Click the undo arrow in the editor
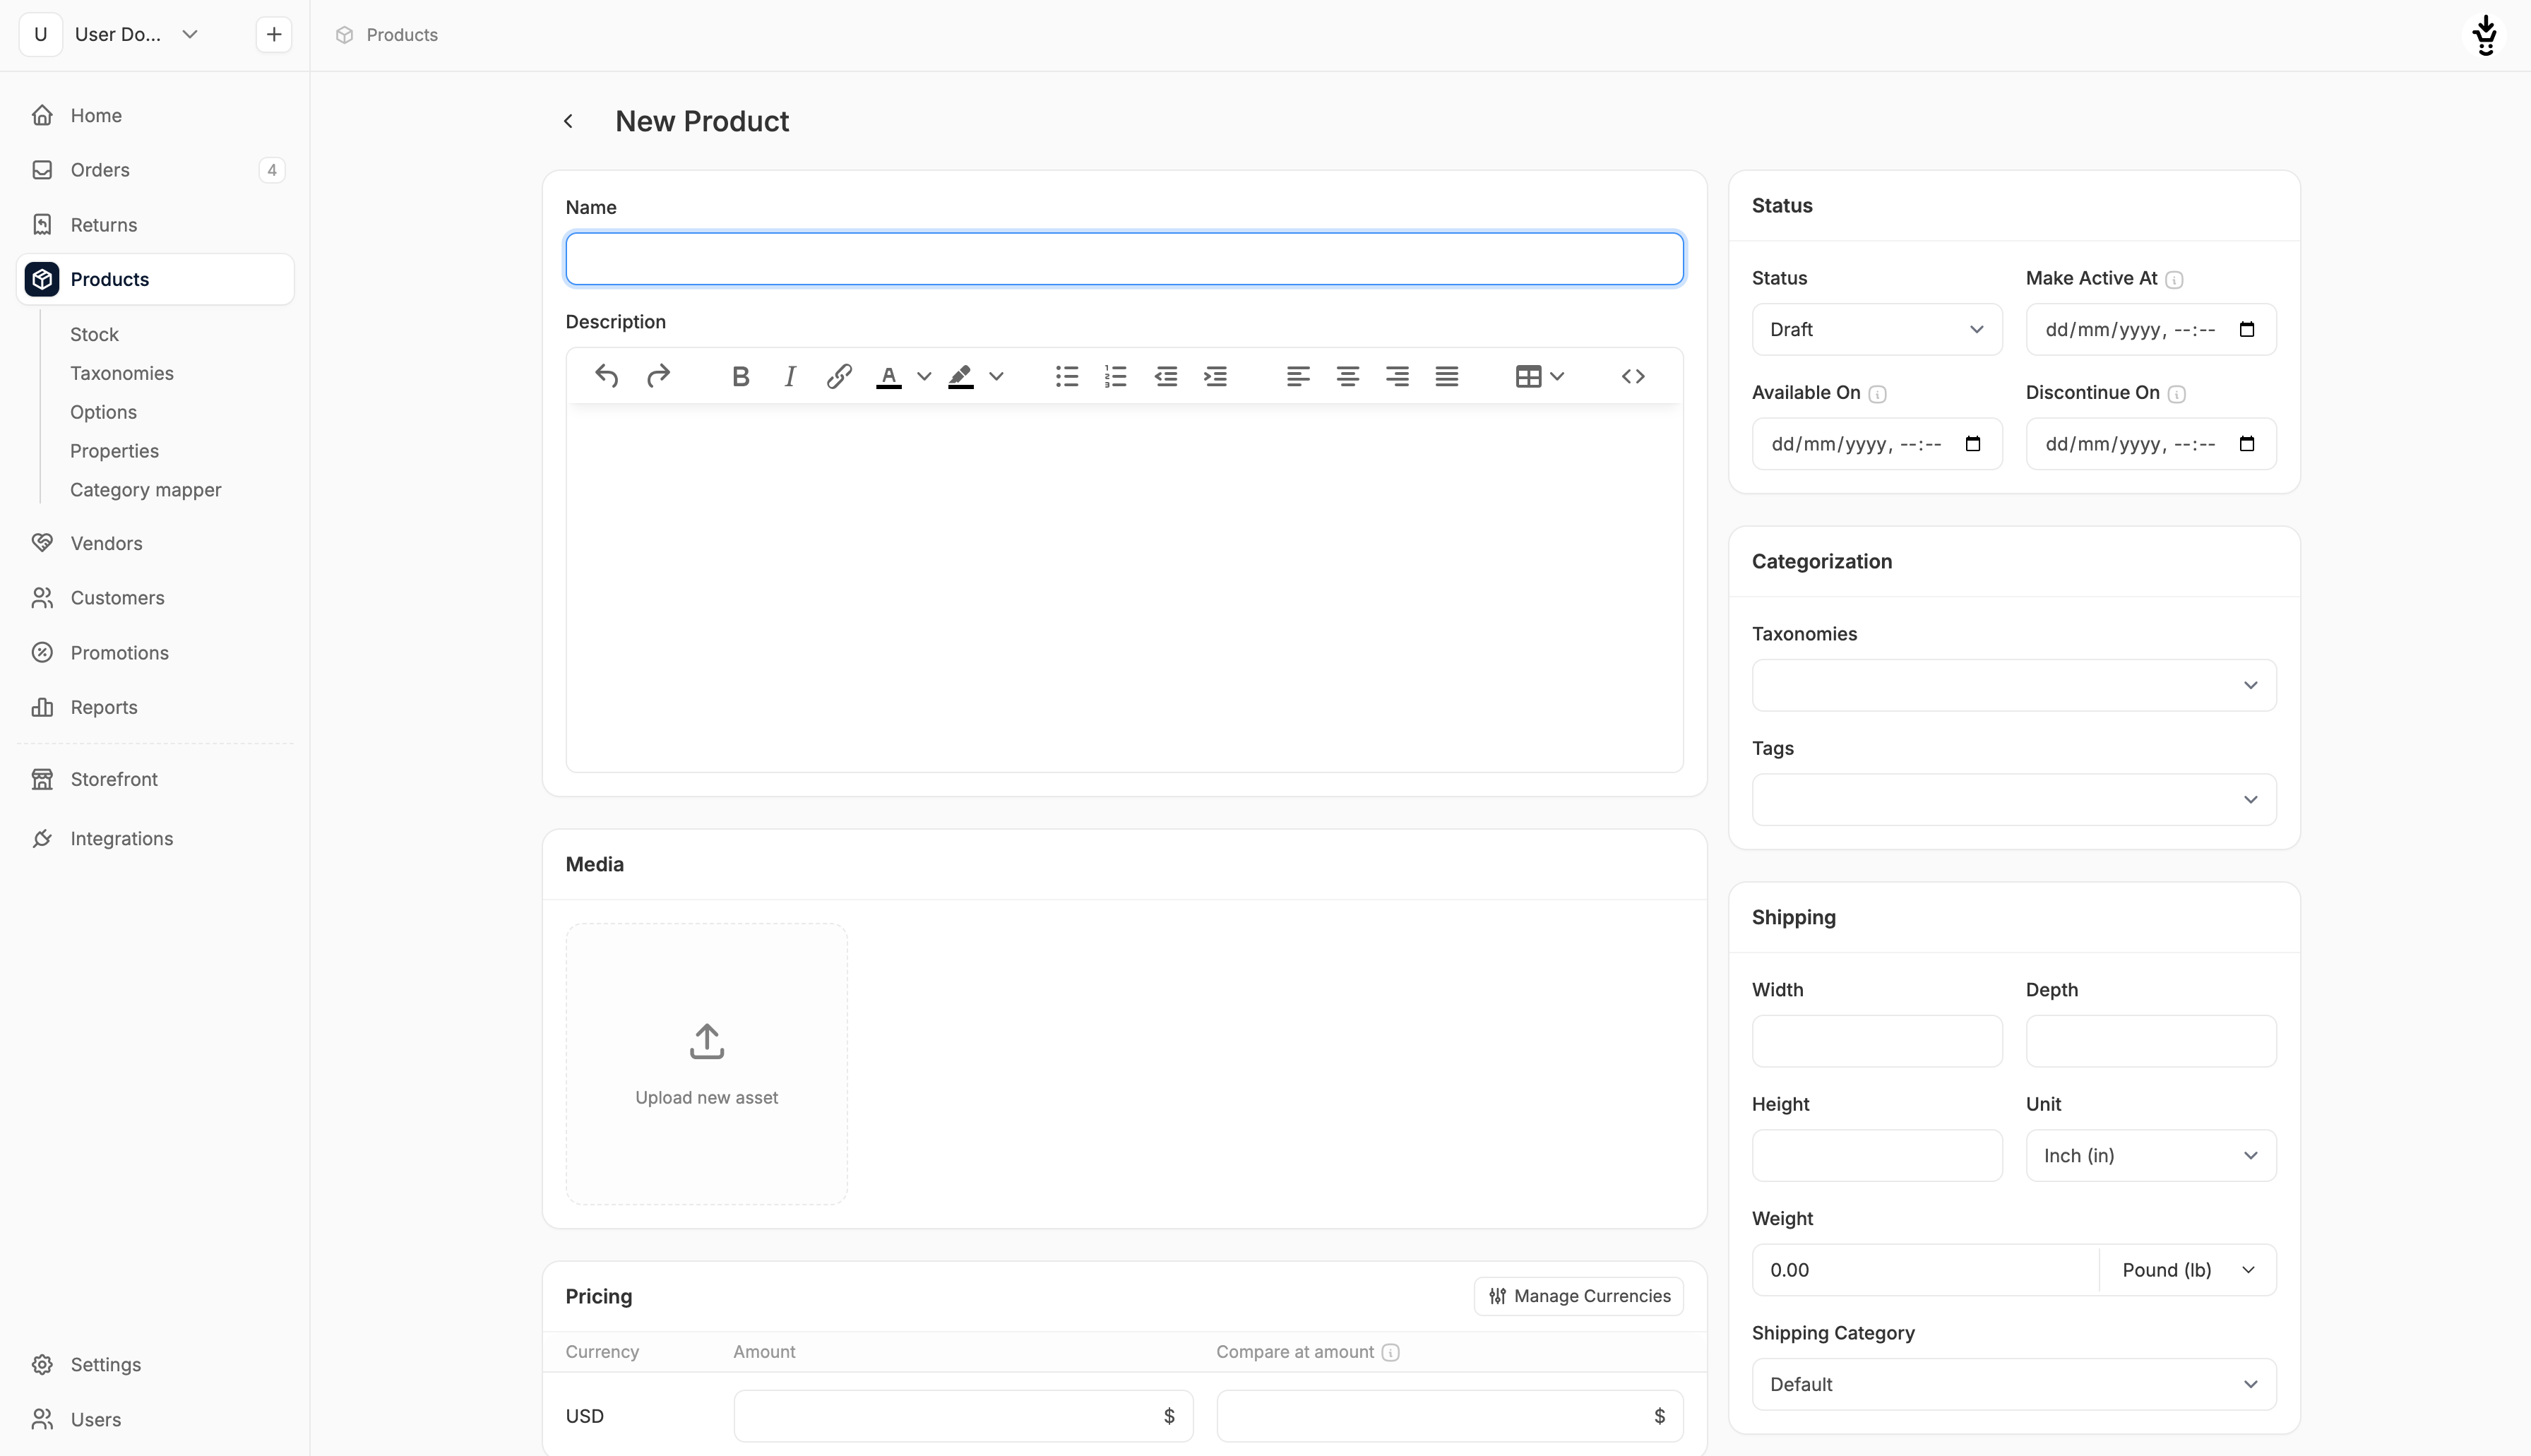 click(x=606, y=377)
